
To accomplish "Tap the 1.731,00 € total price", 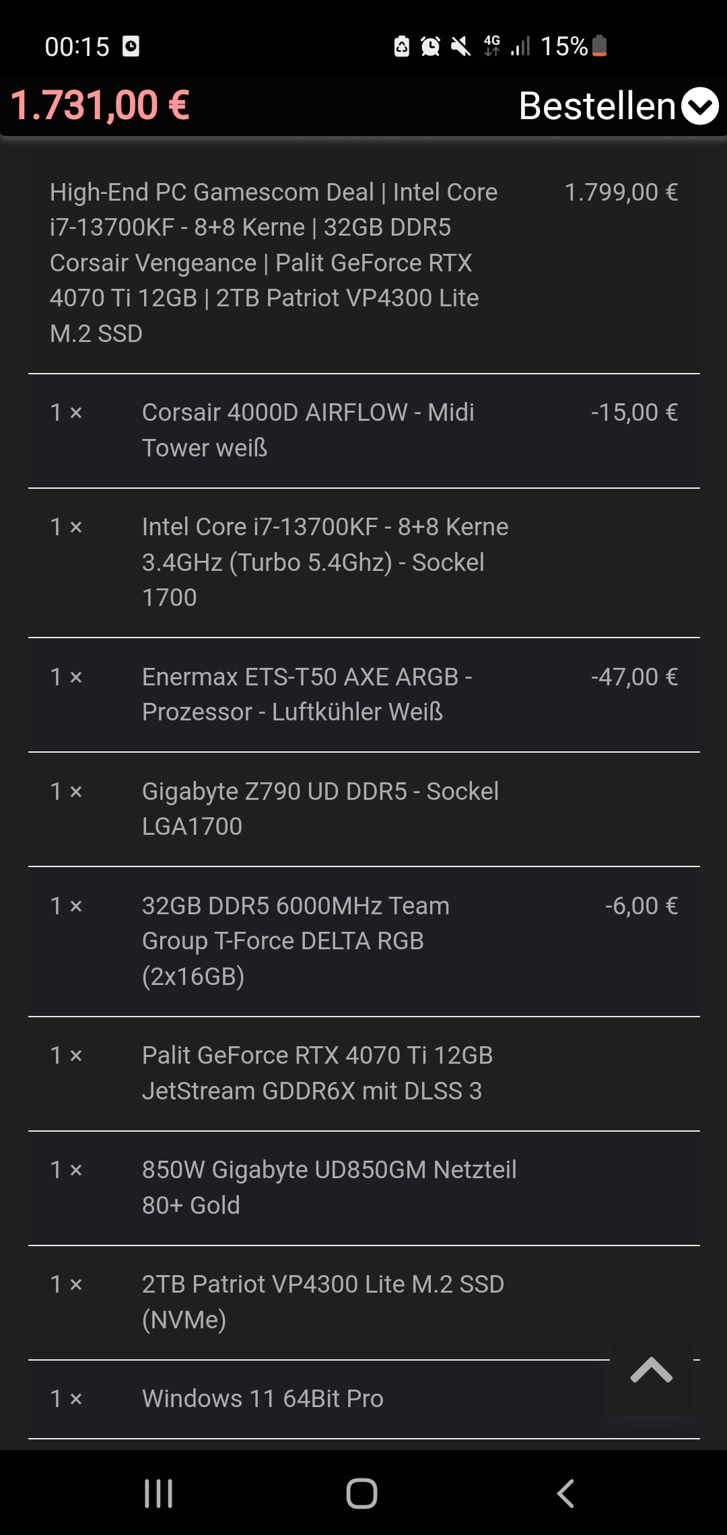I will [x=100, y=106].
